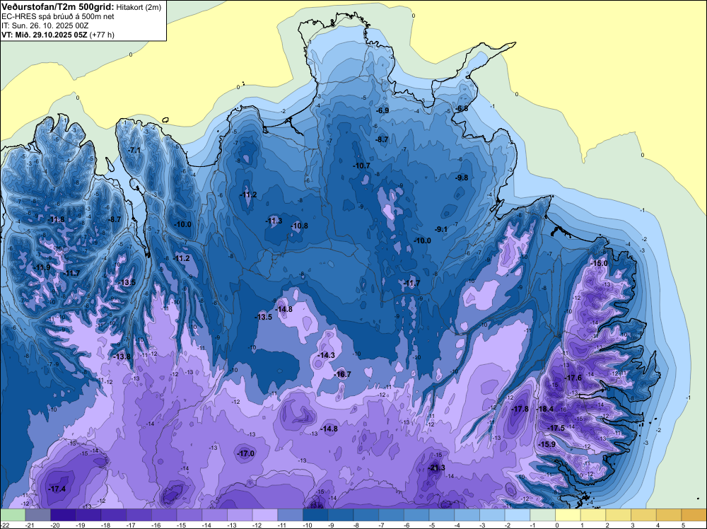707x529 pixels.
Task: Click the -12 legend scale label
Action: tap(258, 525)
